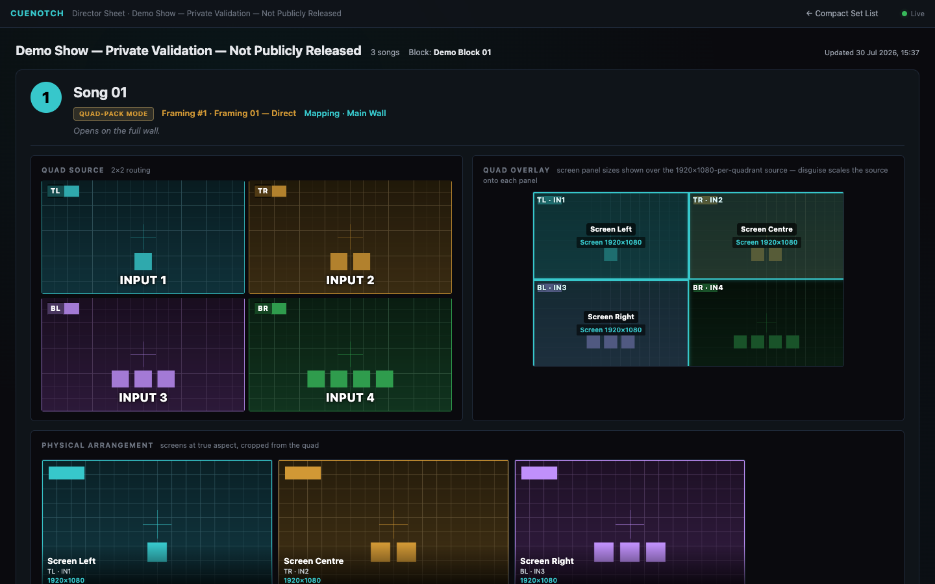Click the note Opens on the full wall
935x584 pixels.
point(116,131)
